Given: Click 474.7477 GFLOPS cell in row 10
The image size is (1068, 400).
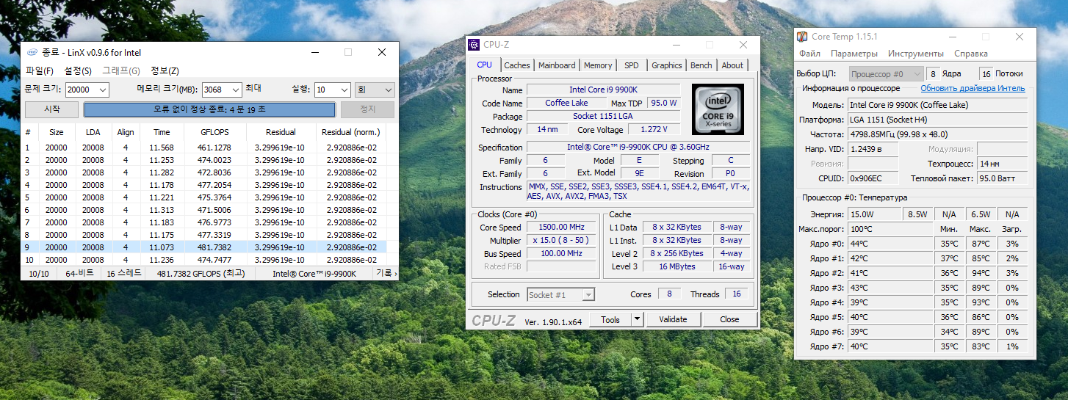Looking at the screenshot, I should coord(215,260).
